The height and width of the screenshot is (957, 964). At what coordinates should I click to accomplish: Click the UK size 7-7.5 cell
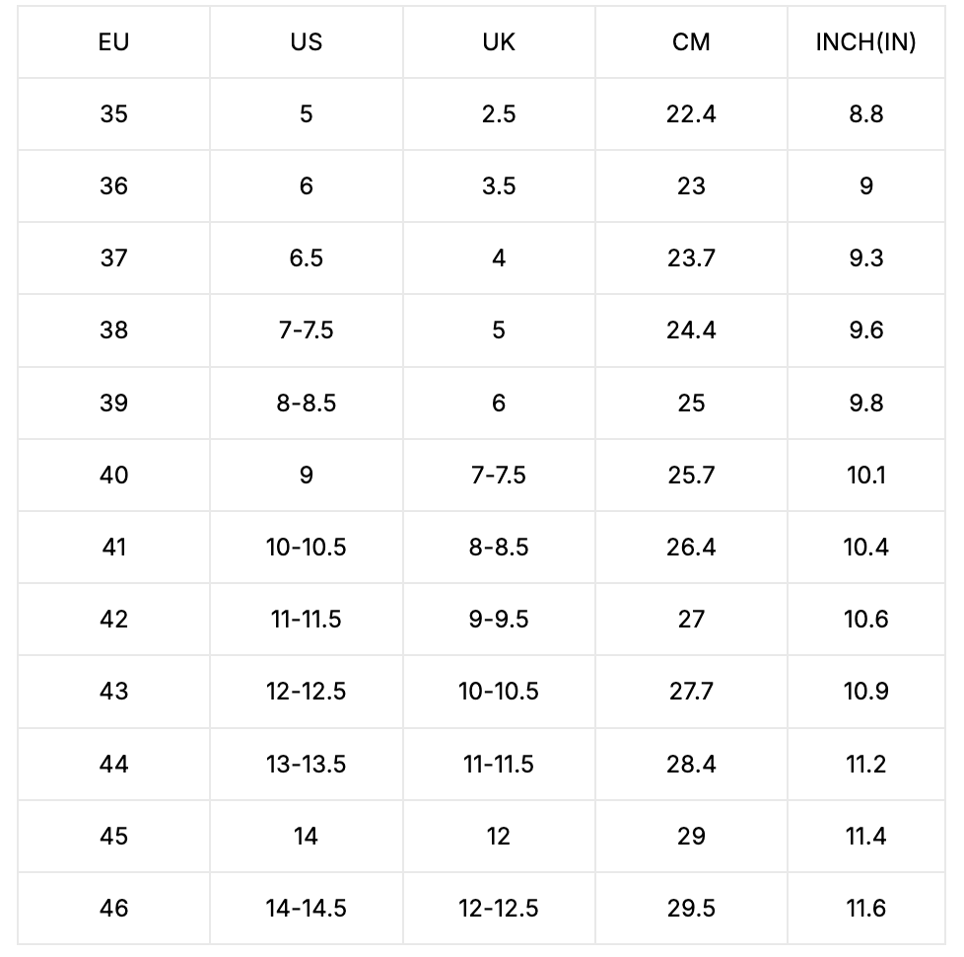pyautogui.click(x=499, y=476)
